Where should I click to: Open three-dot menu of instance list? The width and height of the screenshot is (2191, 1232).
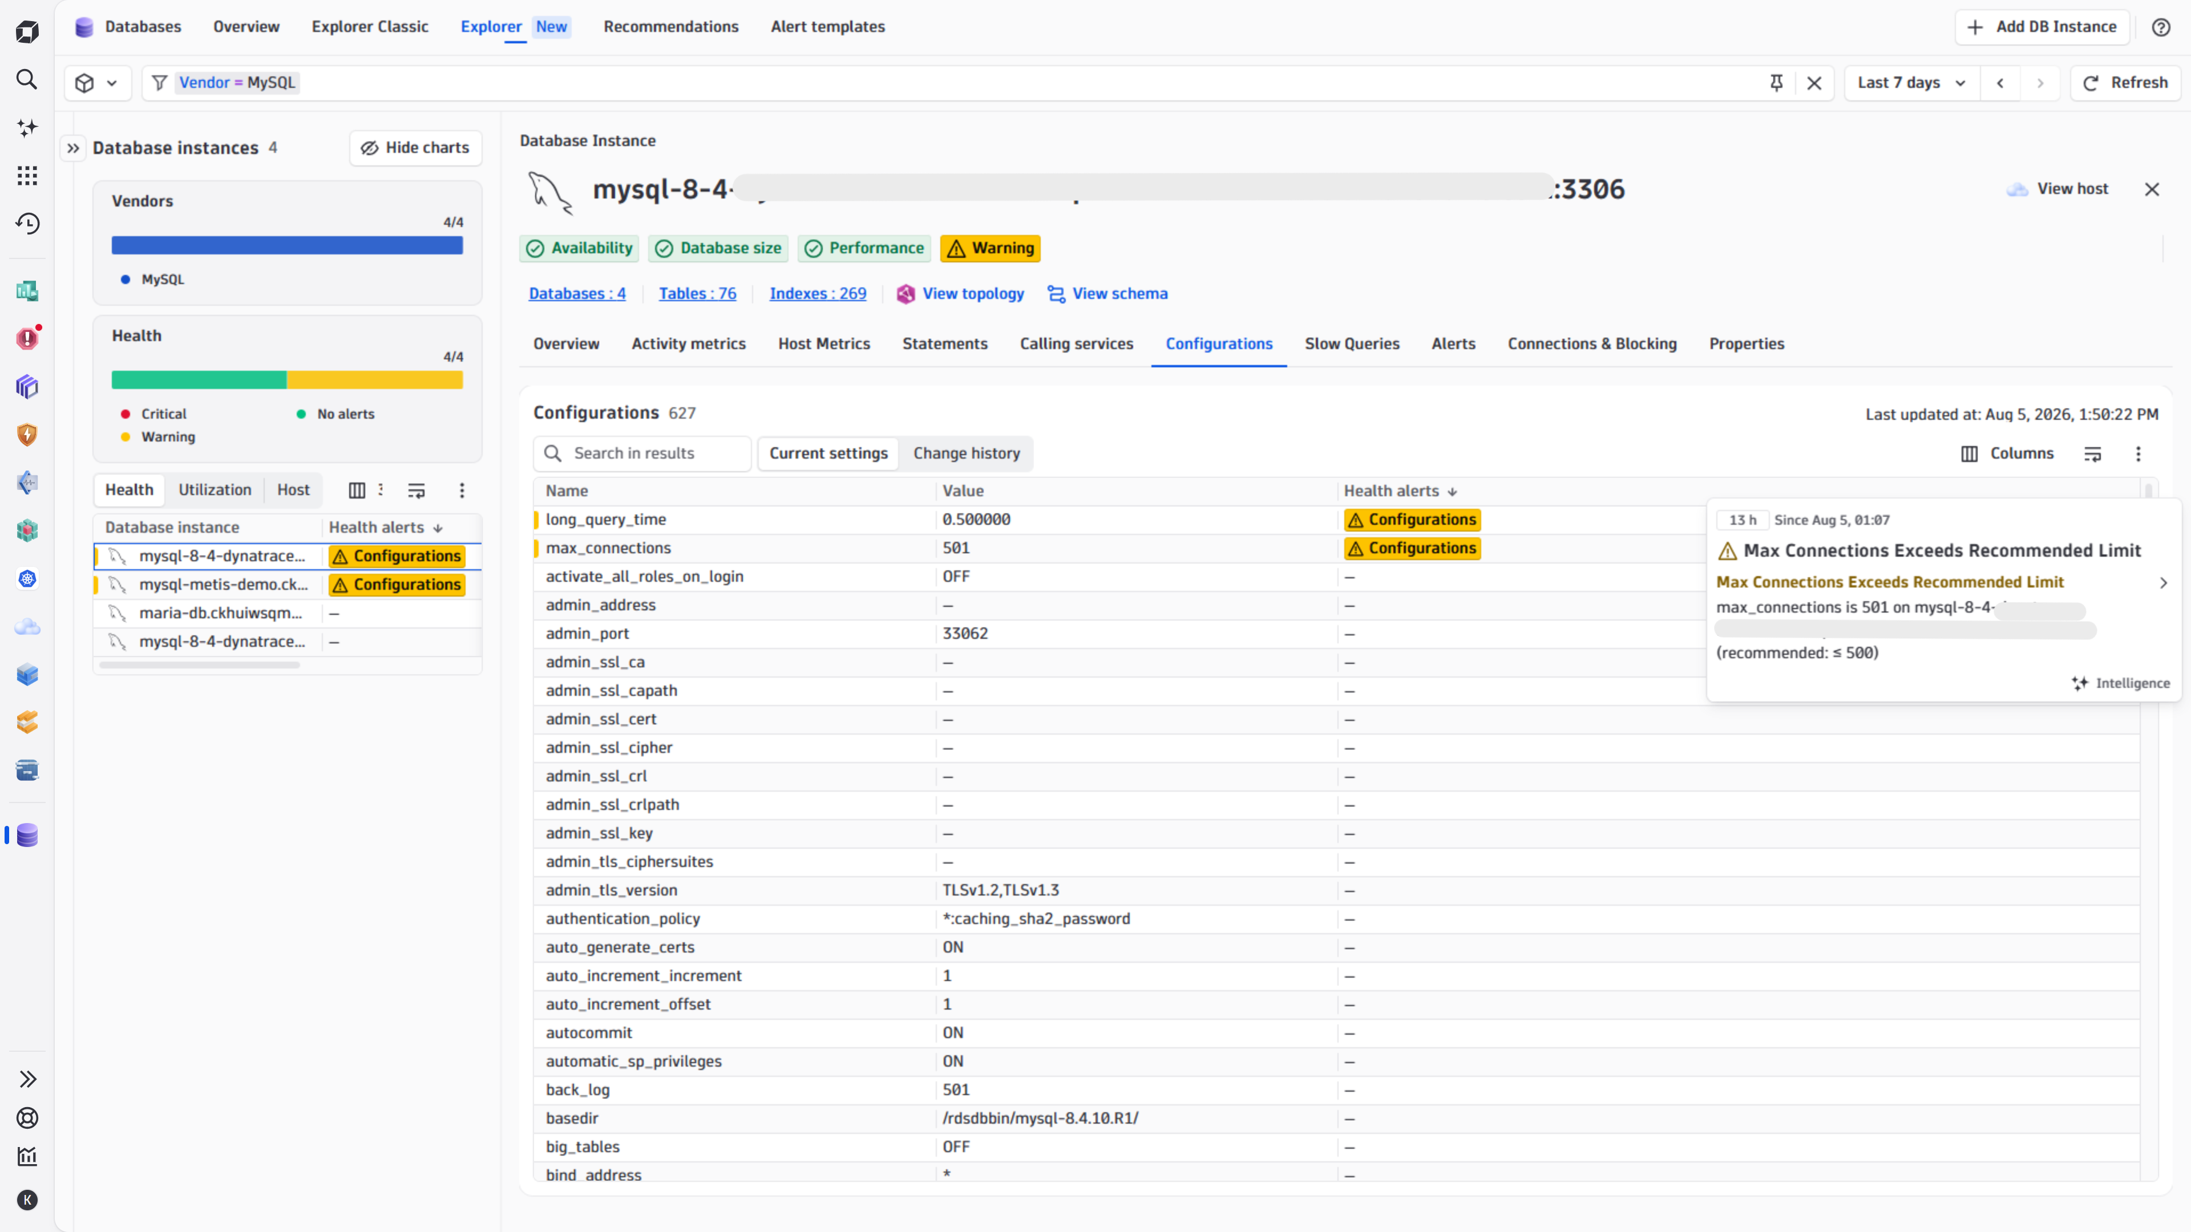[x=462, y=490]
